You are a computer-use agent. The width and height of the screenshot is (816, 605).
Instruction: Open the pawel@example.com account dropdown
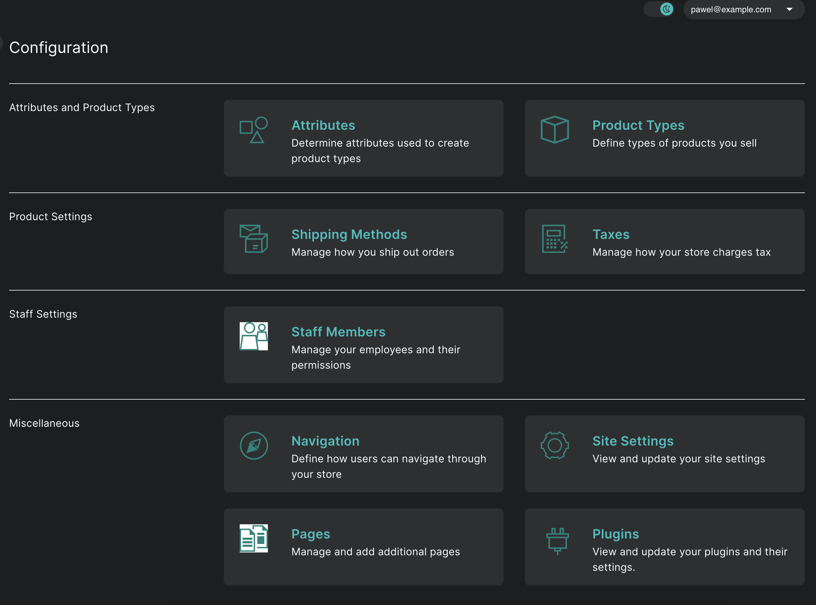(744, 9)
